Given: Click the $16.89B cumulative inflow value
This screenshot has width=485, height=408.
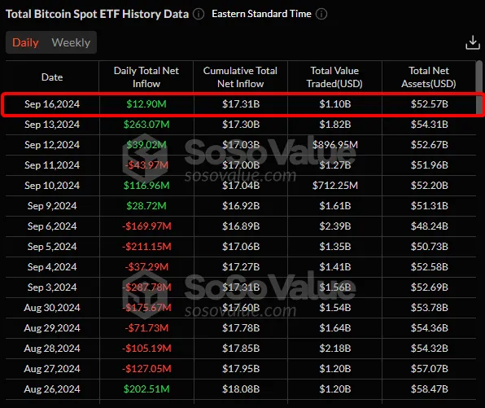Looking at the screenshot, I should (241, 226).
